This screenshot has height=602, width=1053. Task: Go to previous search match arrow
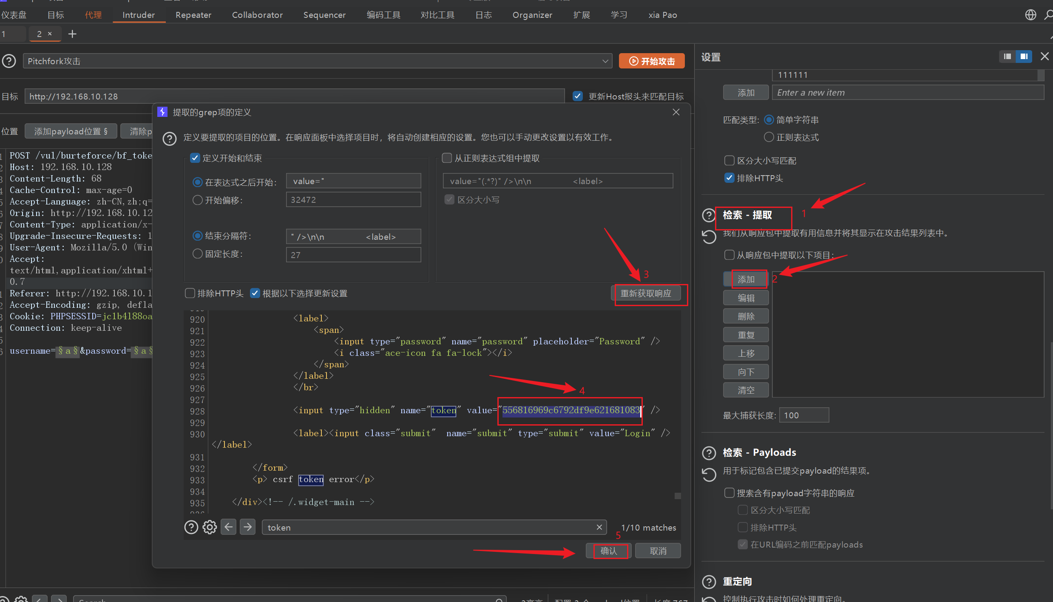point(229,527)
